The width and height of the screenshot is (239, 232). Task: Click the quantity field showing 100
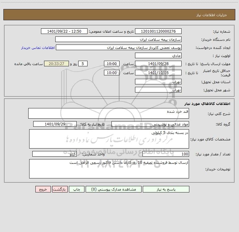[x=166, y=154]
